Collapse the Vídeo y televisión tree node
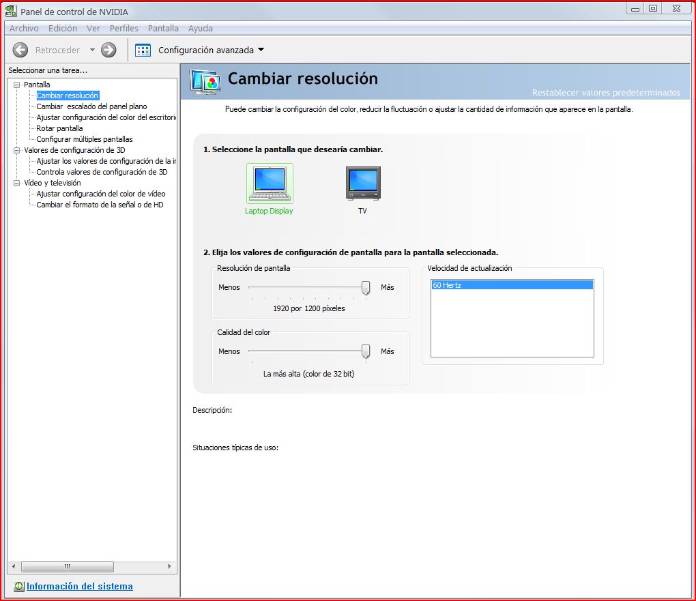Screen dimensions: 696x601 17,183
